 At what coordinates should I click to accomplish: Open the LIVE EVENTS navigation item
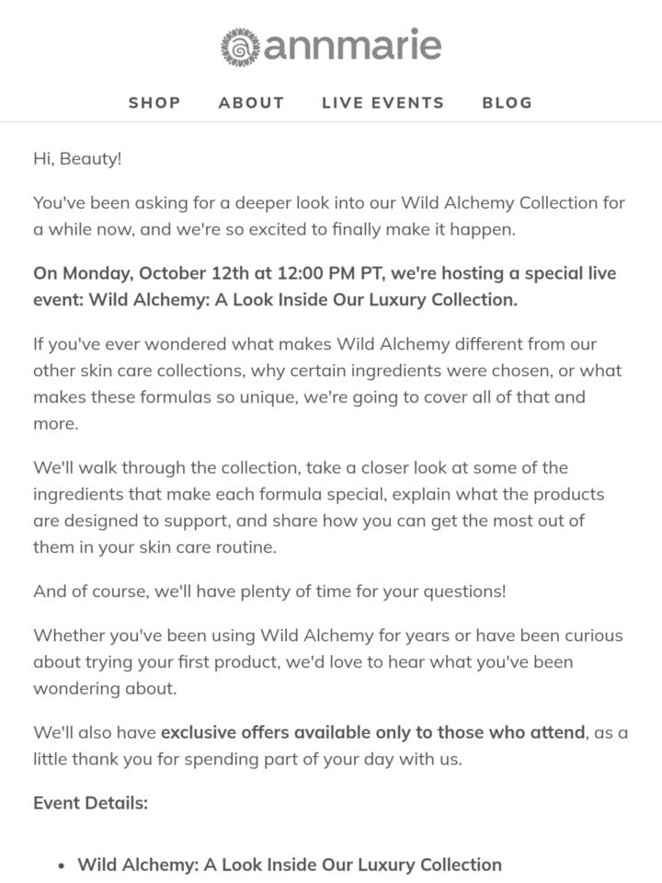tap(383, 102)
